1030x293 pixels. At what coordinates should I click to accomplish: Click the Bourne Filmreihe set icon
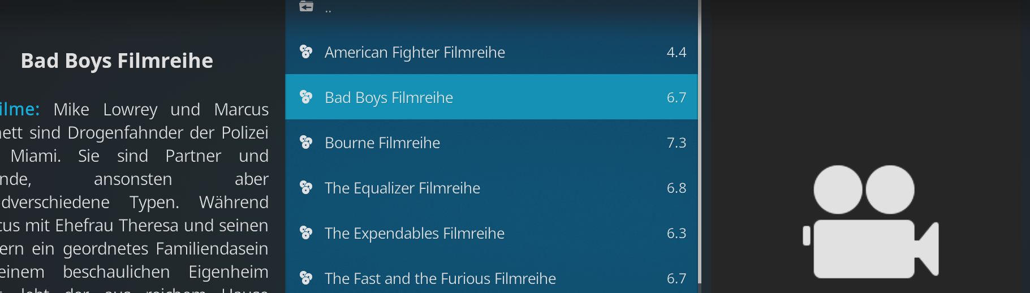click(306, 143)
